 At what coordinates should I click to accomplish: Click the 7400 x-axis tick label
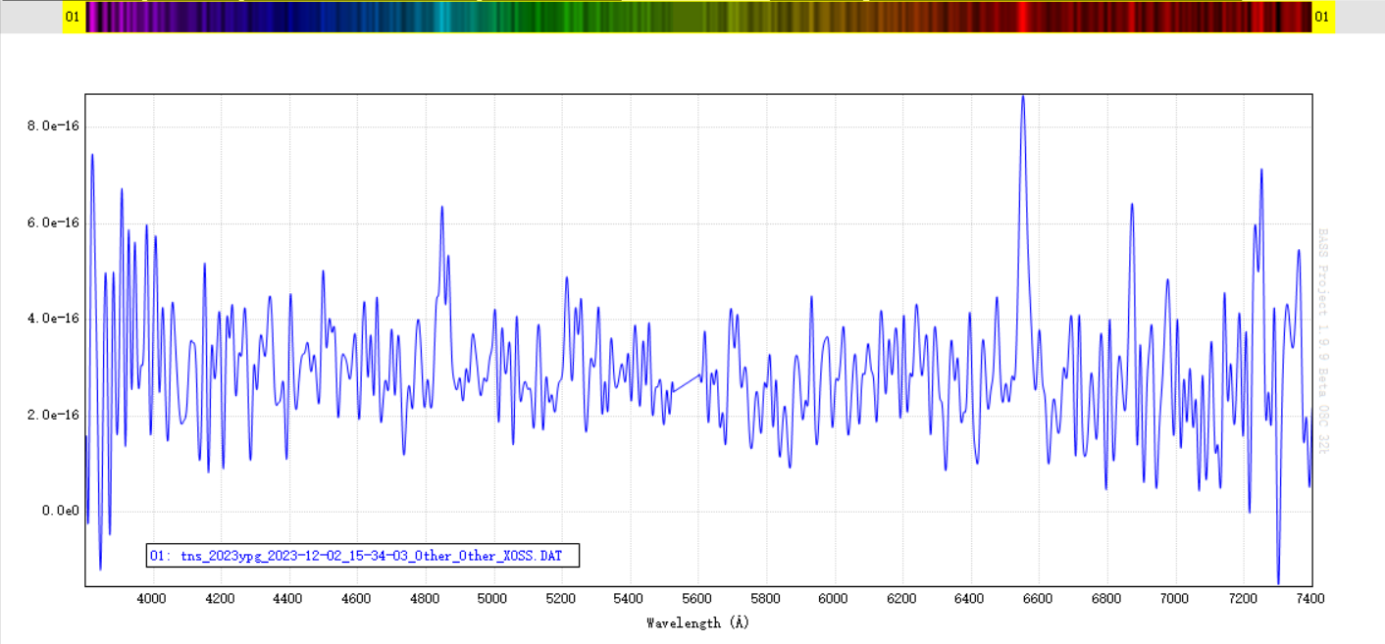click(1310, 598)
